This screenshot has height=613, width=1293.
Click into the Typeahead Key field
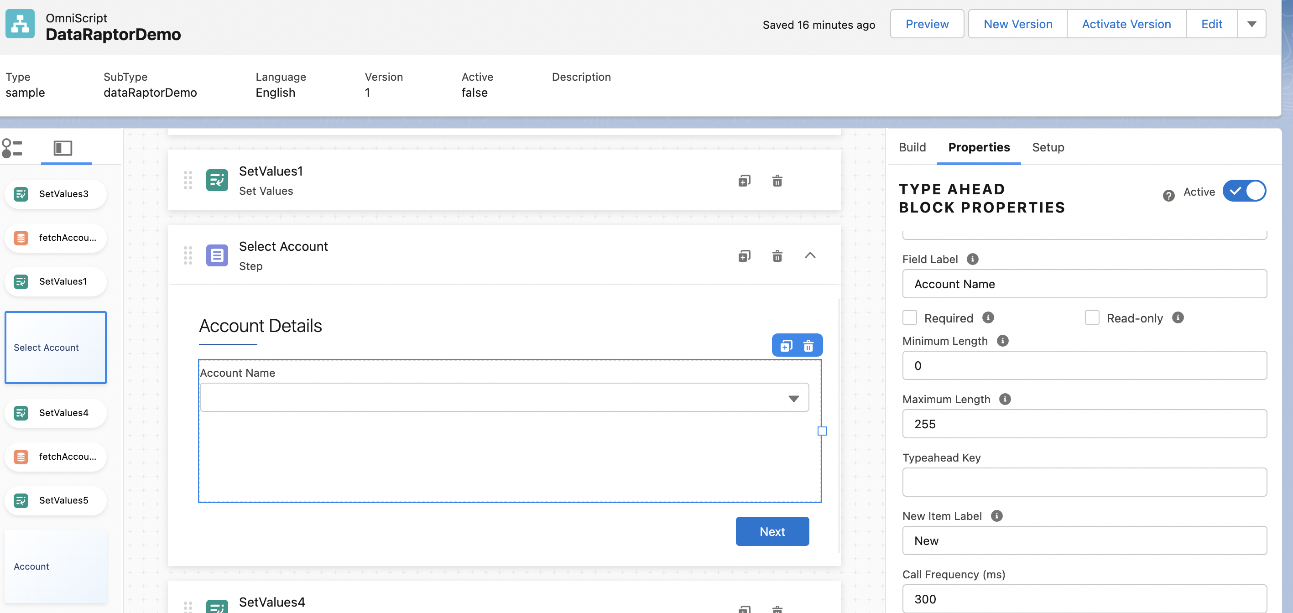click(1084, 482)
